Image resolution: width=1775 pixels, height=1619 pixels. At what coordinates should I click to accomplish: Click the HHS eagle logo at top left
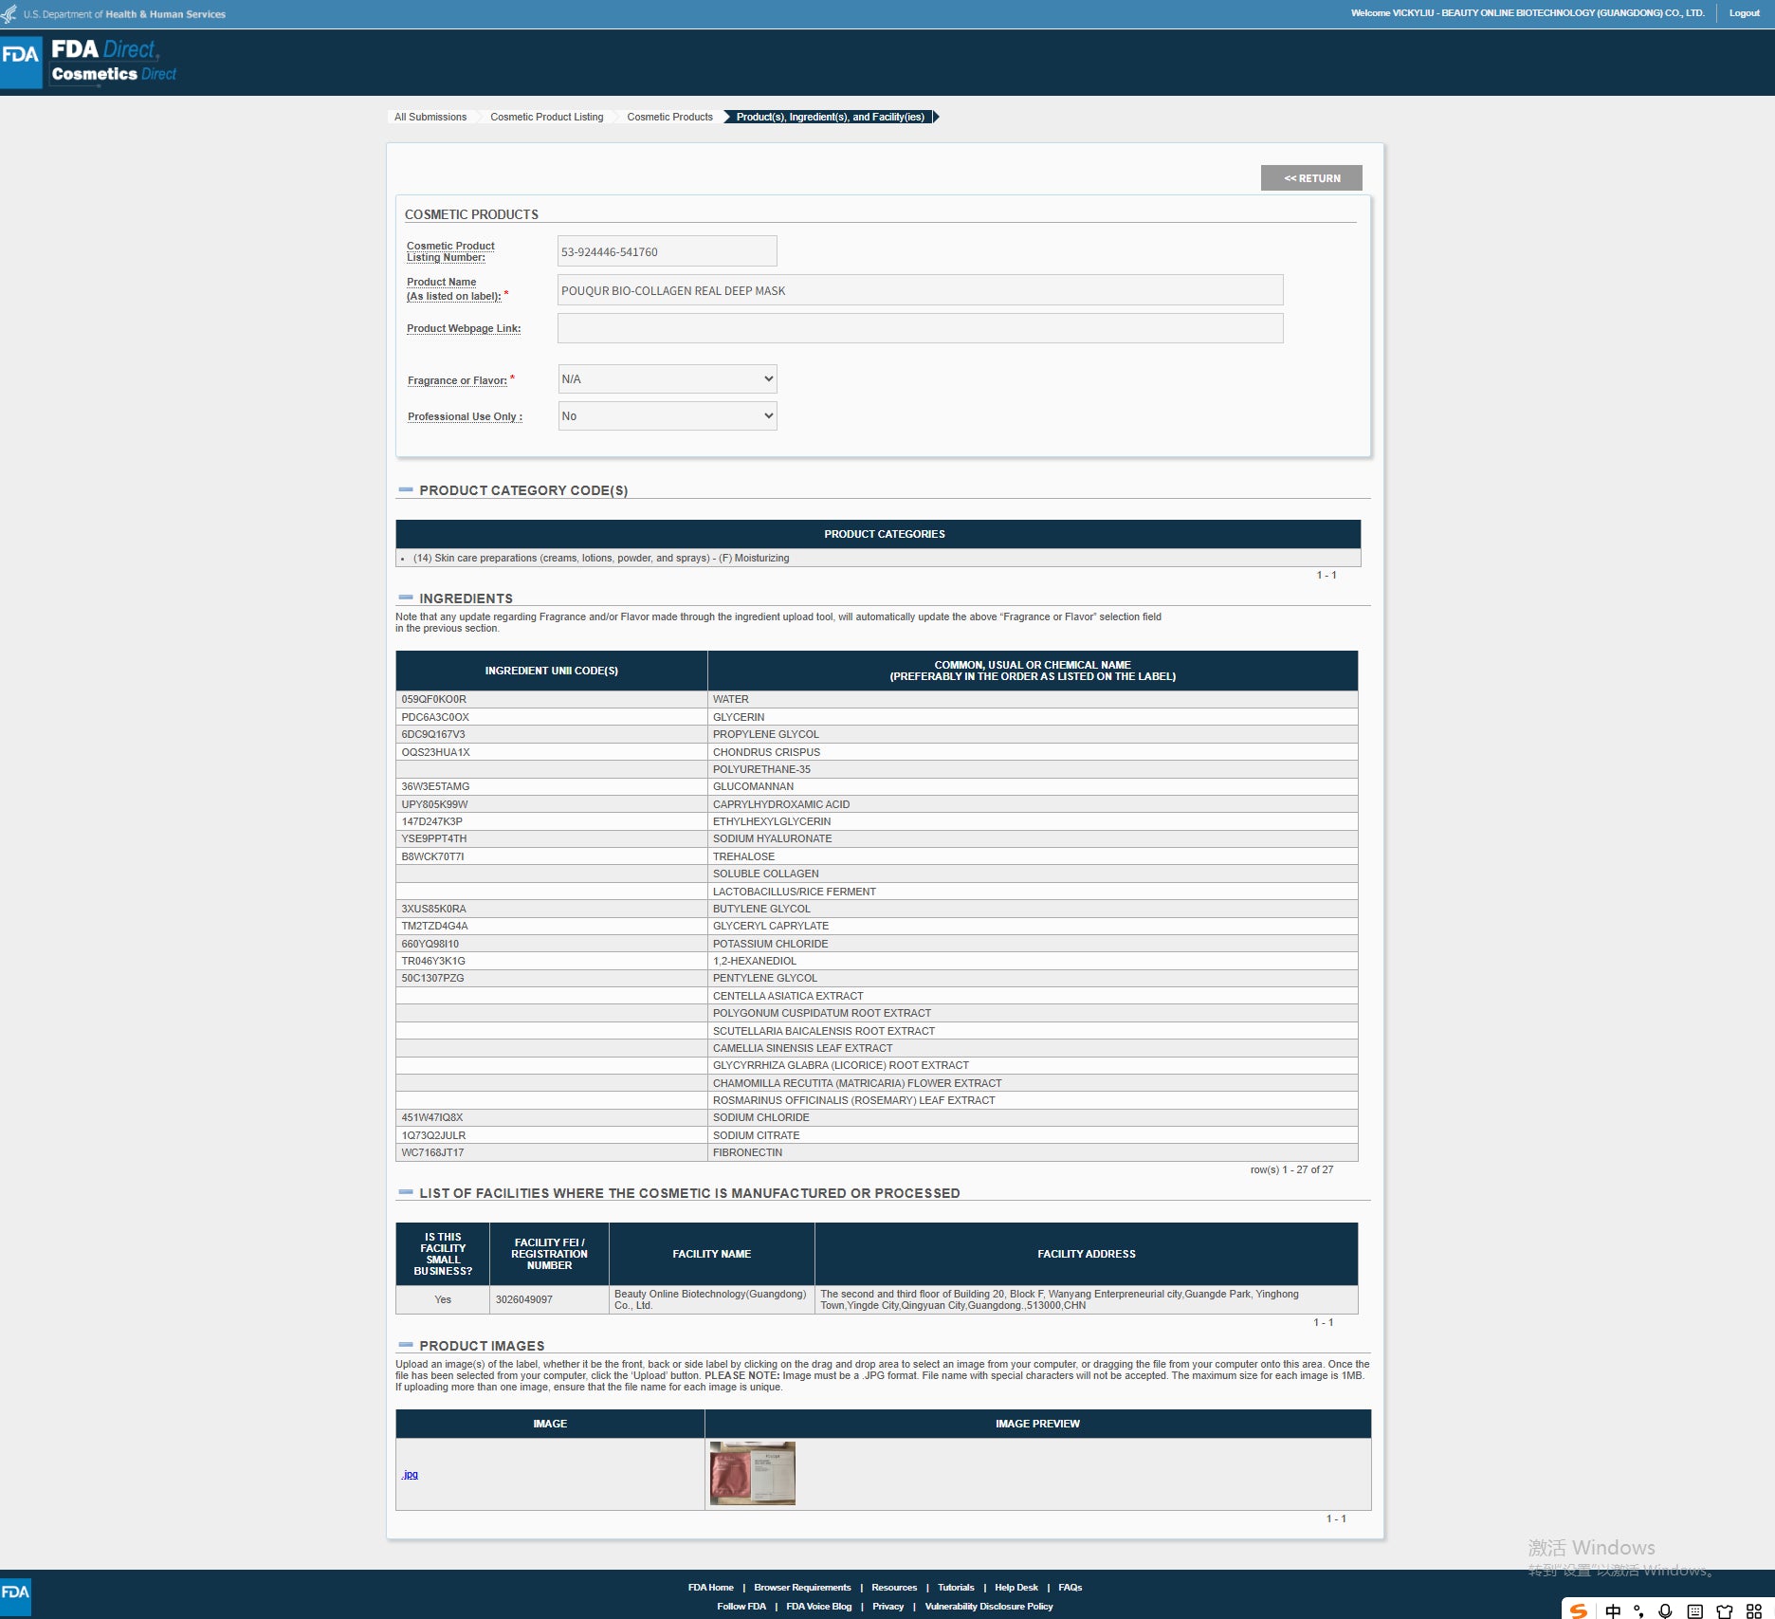pyautogui.click(x=9, y=13)
